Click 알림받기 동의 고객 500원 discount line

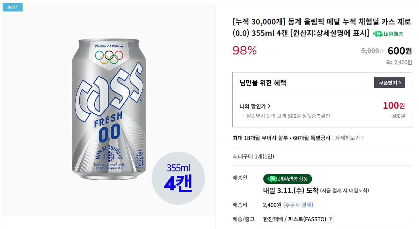click(288, 116)
